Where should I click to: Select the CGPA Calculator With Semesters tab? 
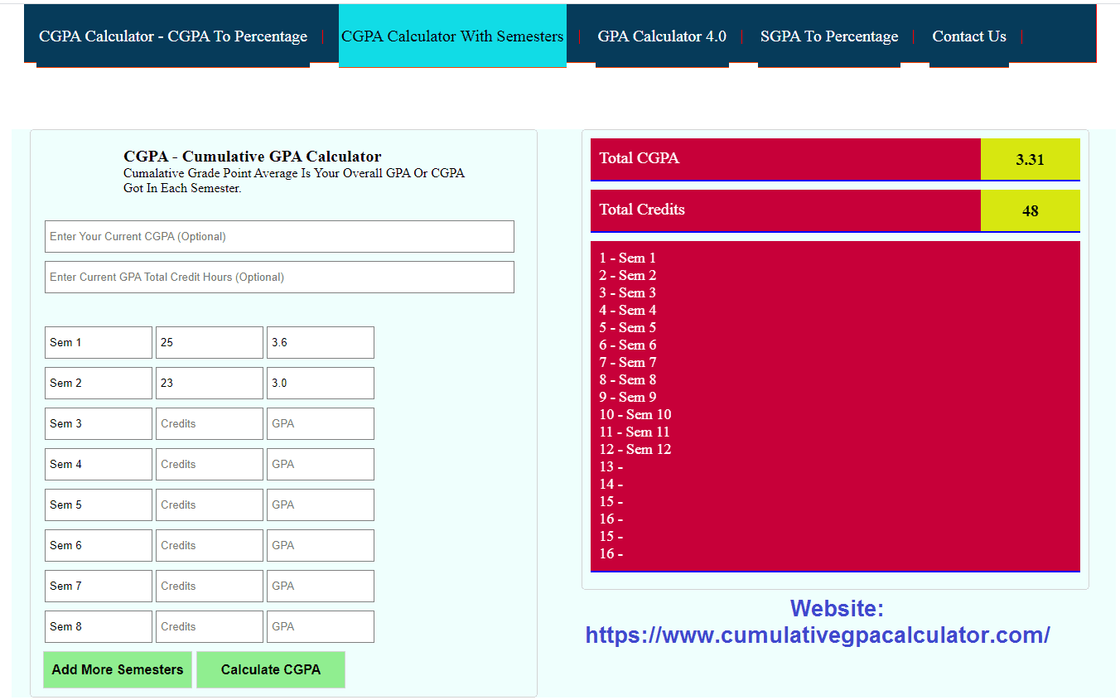[x=451, y=36]
